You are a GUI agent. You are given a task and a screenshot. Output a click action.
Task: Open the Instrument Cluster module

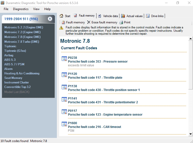pyautogui.click(x=17, y=82)
